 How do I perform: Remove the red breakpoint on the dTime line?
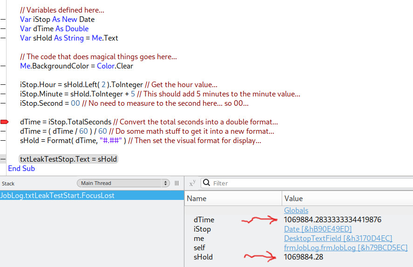[x=4, y=122]
